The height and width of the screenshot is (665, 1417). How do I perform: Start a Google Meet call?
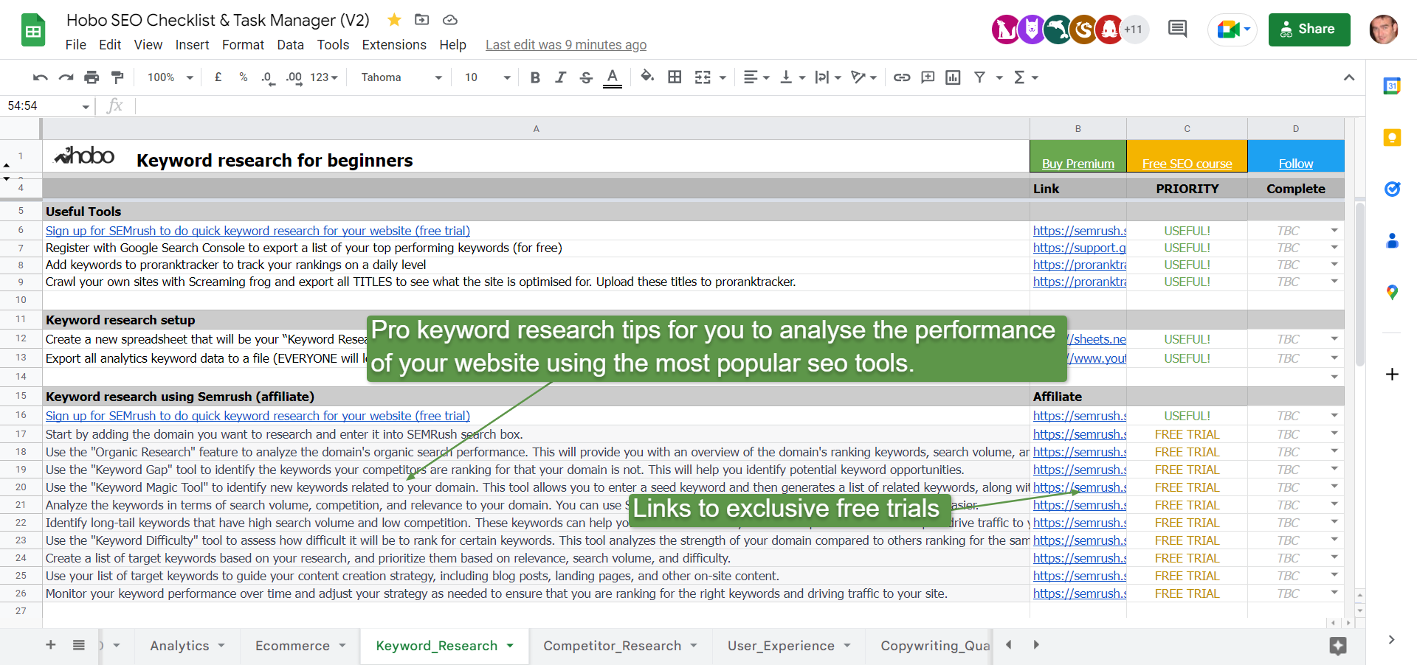[1232, 29]
